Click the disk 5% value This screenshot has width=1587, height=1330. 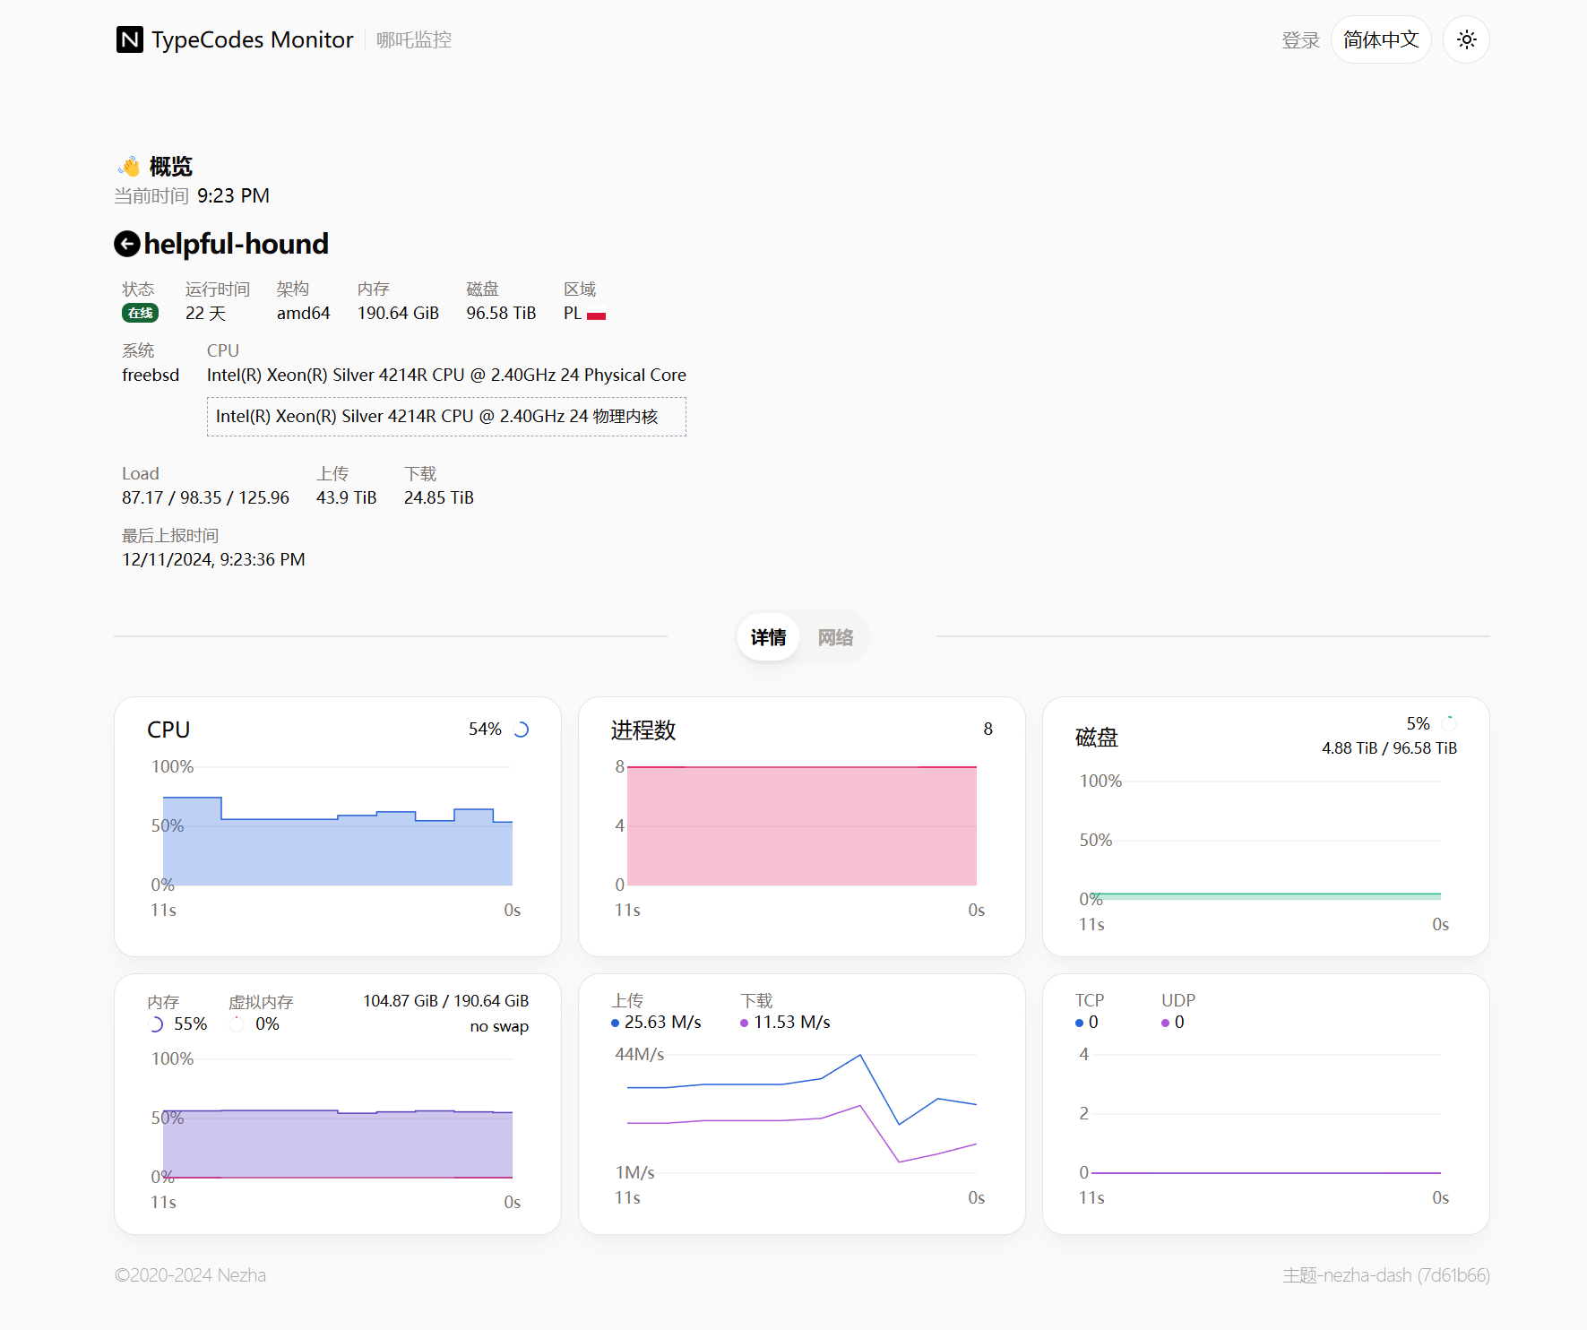click(1418, 723)
